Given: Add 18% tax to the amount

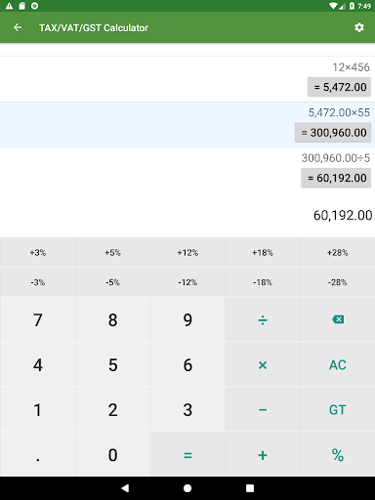Looking at the screenshot, I should click(263, 252).
